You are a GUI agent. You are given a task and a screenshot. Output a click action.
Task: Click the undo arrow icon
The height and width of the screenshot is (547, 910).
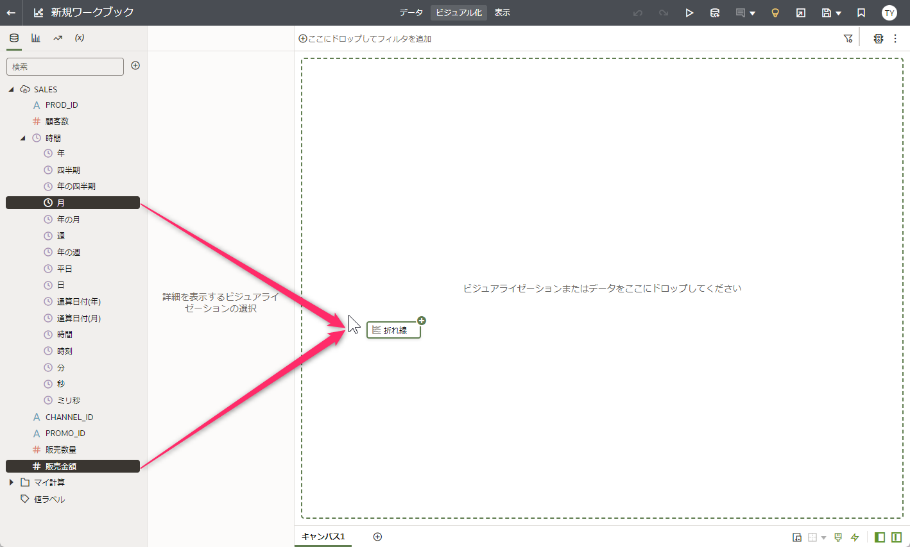(x=637, y=13)
